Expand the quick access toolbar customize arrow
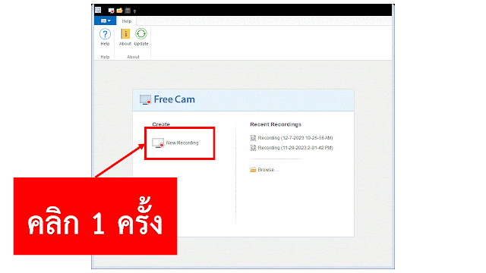 (135, 11)
